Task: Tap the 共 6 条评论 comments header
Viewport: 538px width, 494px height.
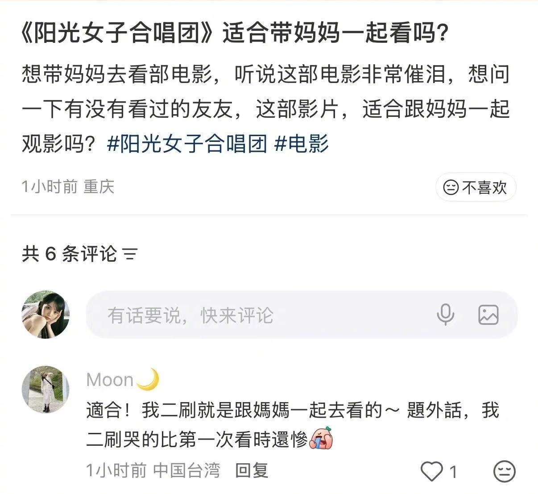Action: coord(69,254)
